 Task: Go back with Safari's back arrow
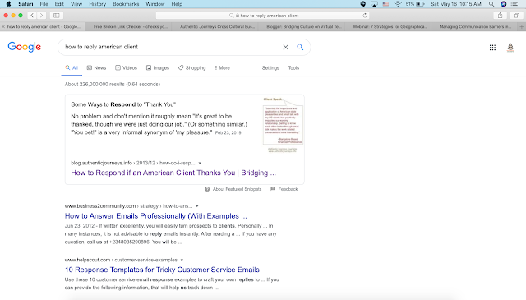click(x=32, y=16)
